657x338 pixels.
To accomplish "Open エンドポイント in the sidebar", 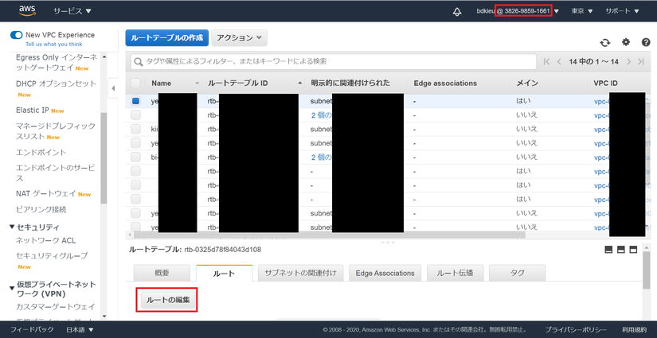I will point(41,152).
